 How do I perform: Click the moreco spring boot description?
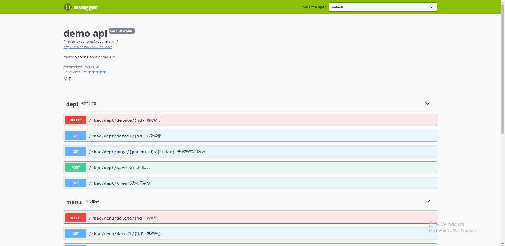coord(89,57)
